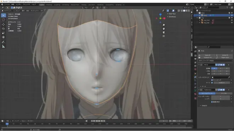Toggle the optimal display checkbox in Subdivision
This screenshot has height=131, width=234.
click(x=212, y=102)
